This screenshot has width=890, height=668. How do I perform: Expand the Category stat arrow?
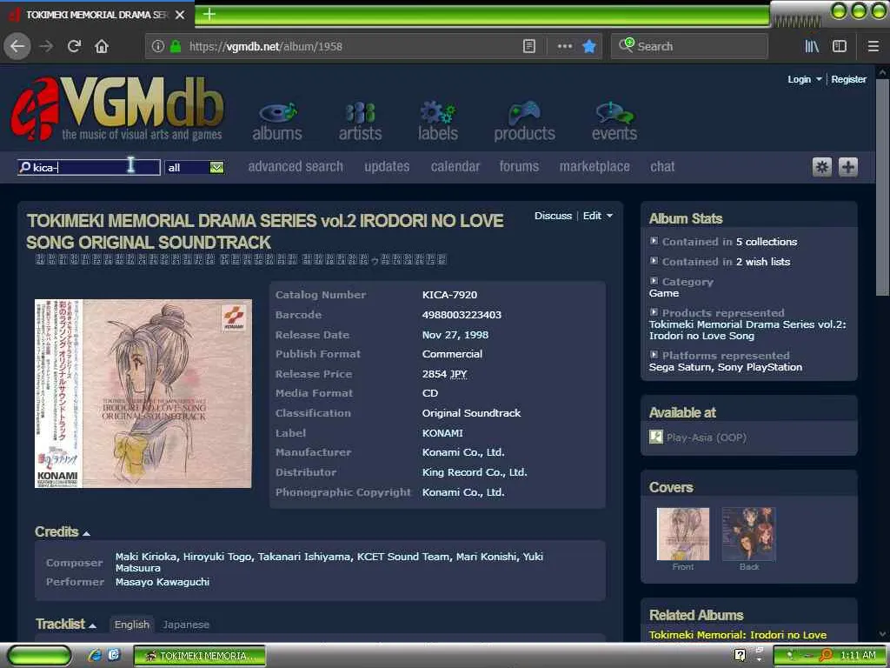(x=654, y=281)
